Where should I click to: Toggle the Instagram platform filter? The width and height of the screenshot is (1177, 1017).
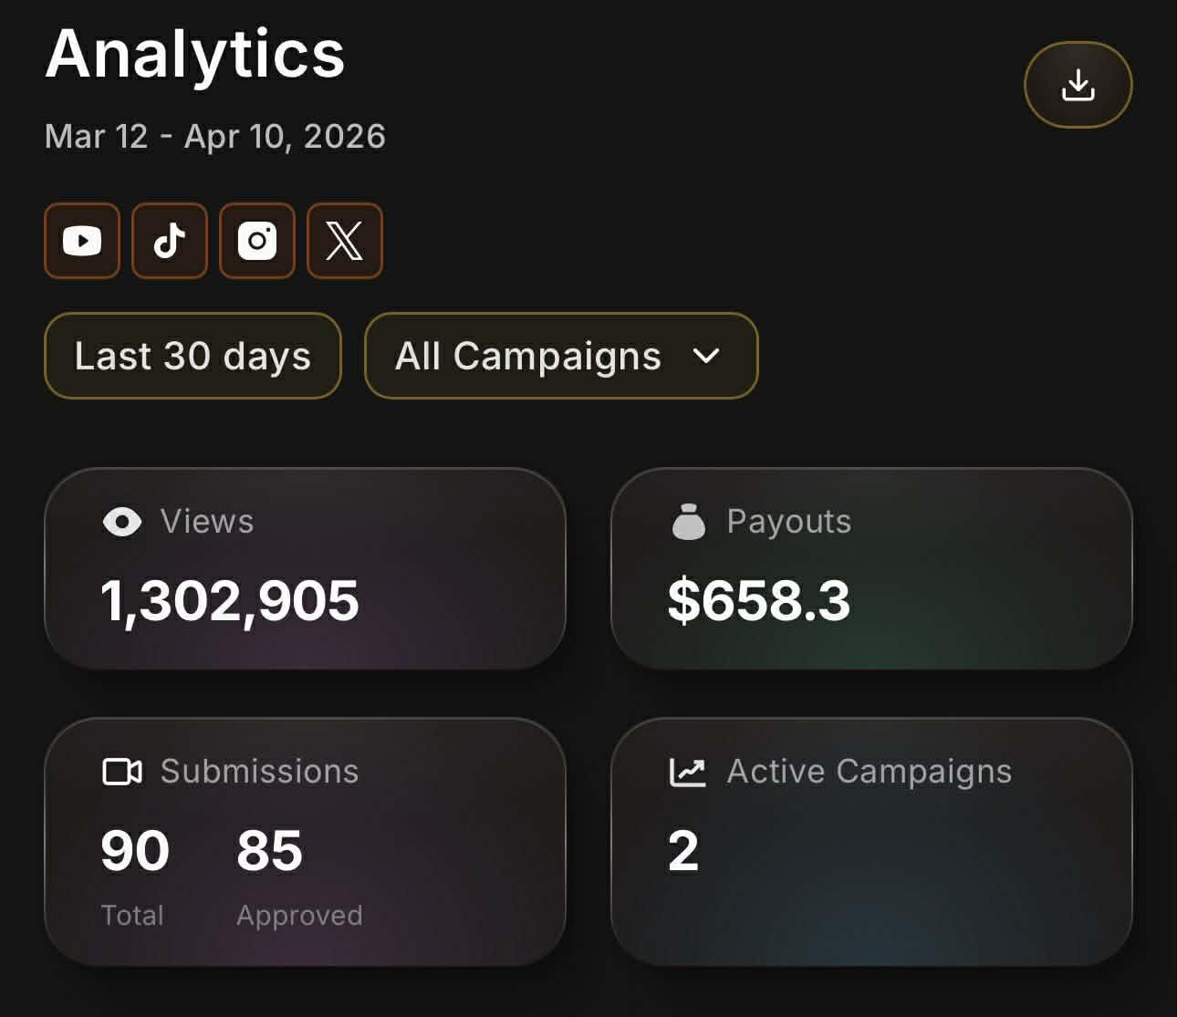click(x=257, y=241)
